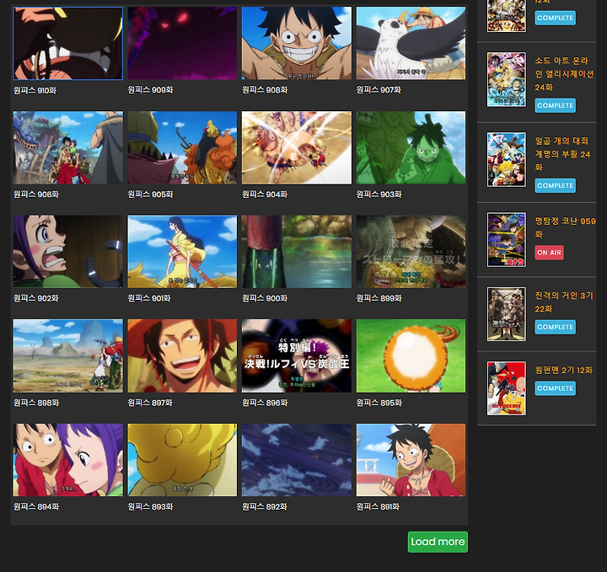Click the 원피스 896화 title text
This screenshot has height=572, width=607.
(265, 403)
